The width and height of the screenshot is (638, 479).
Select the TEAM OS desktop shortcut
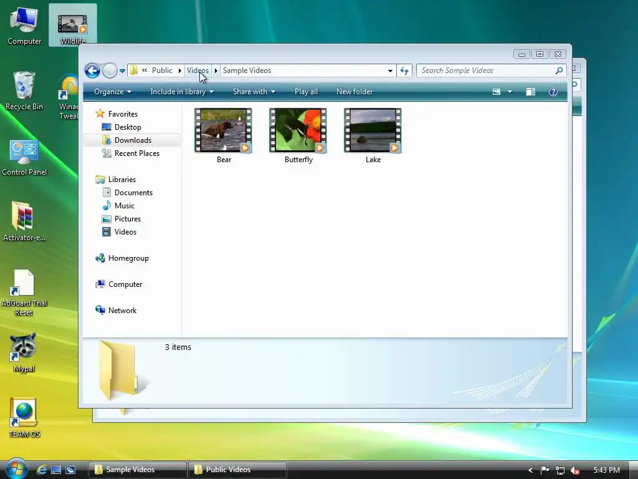(24, 418)
